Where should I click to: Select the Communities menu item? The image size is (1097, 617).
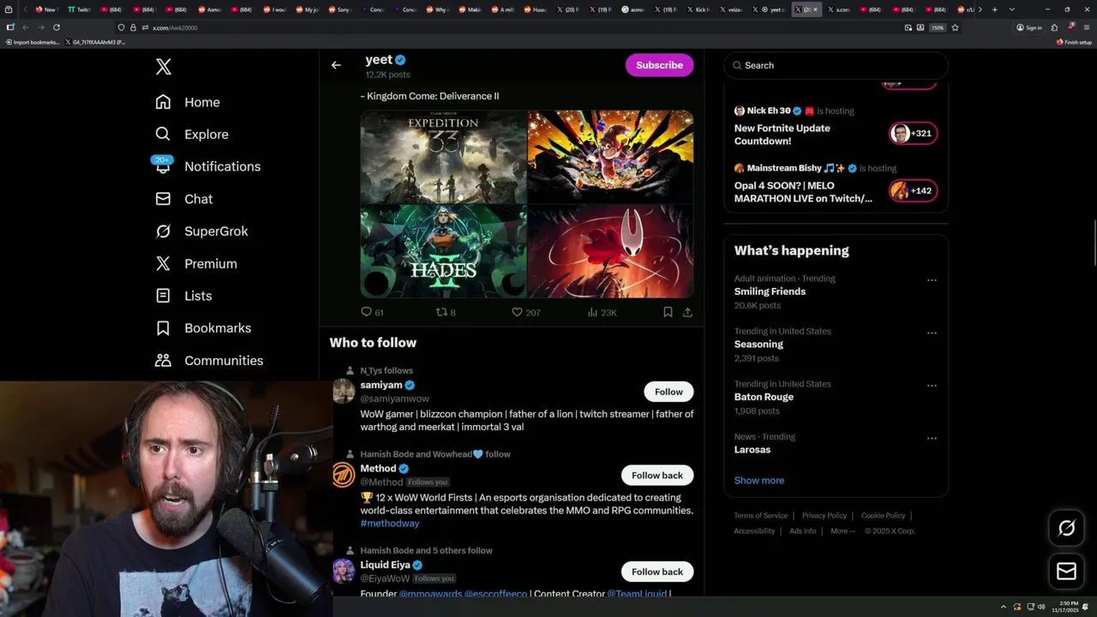coord(224,361)
